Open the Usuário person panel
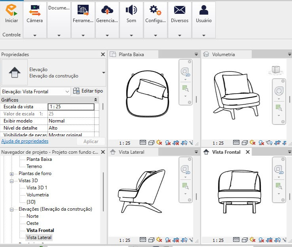The height and width of the screenshot is (247, 292). click(x=204, y=20)
